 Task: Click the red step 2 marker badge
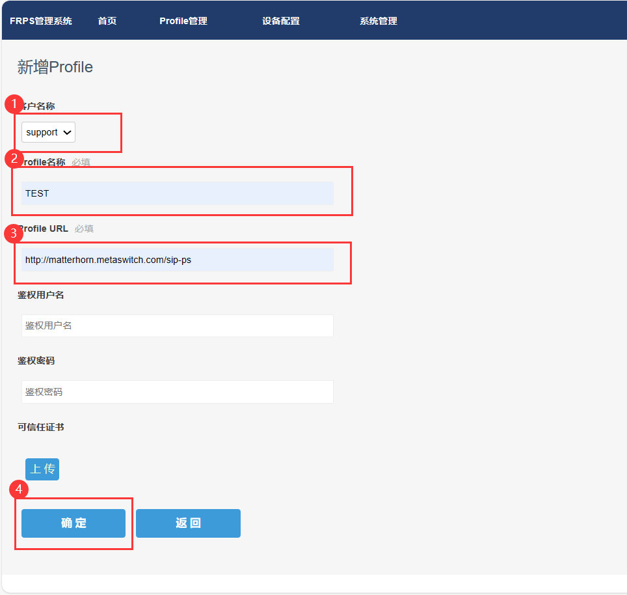(x=14, y=159)
